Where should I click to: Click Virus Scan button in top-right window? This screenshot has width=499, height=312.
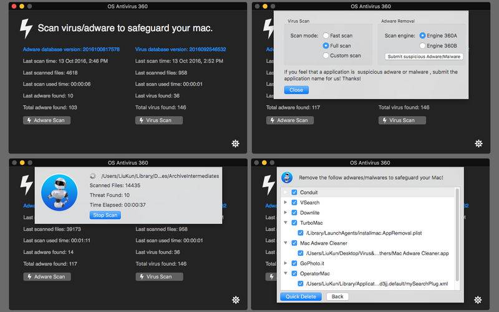click(x=402, y=120)
